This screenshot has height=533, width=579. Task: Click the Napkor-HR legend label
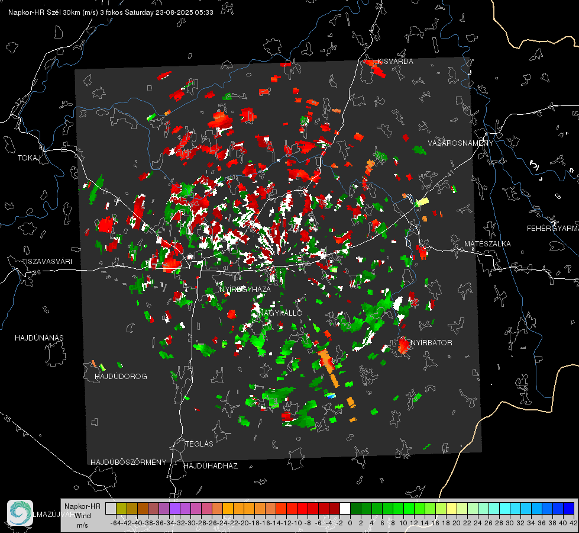82,506
